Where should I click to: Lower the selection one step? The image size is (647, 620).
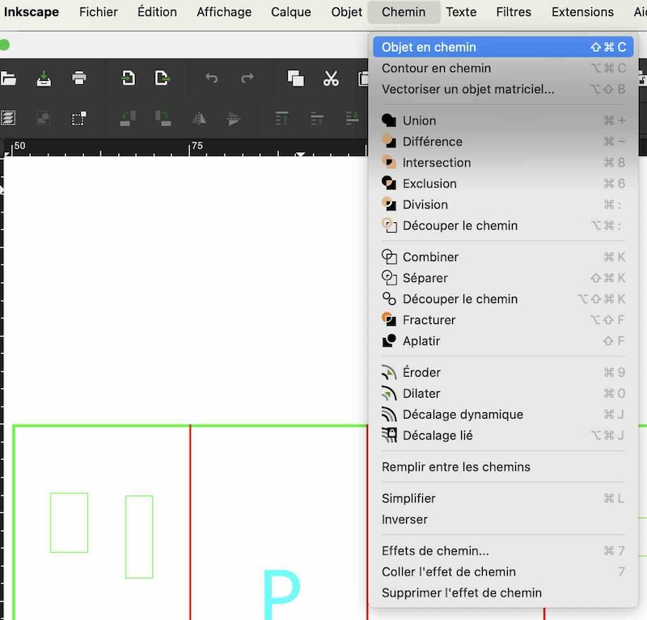tap(352, 118)
